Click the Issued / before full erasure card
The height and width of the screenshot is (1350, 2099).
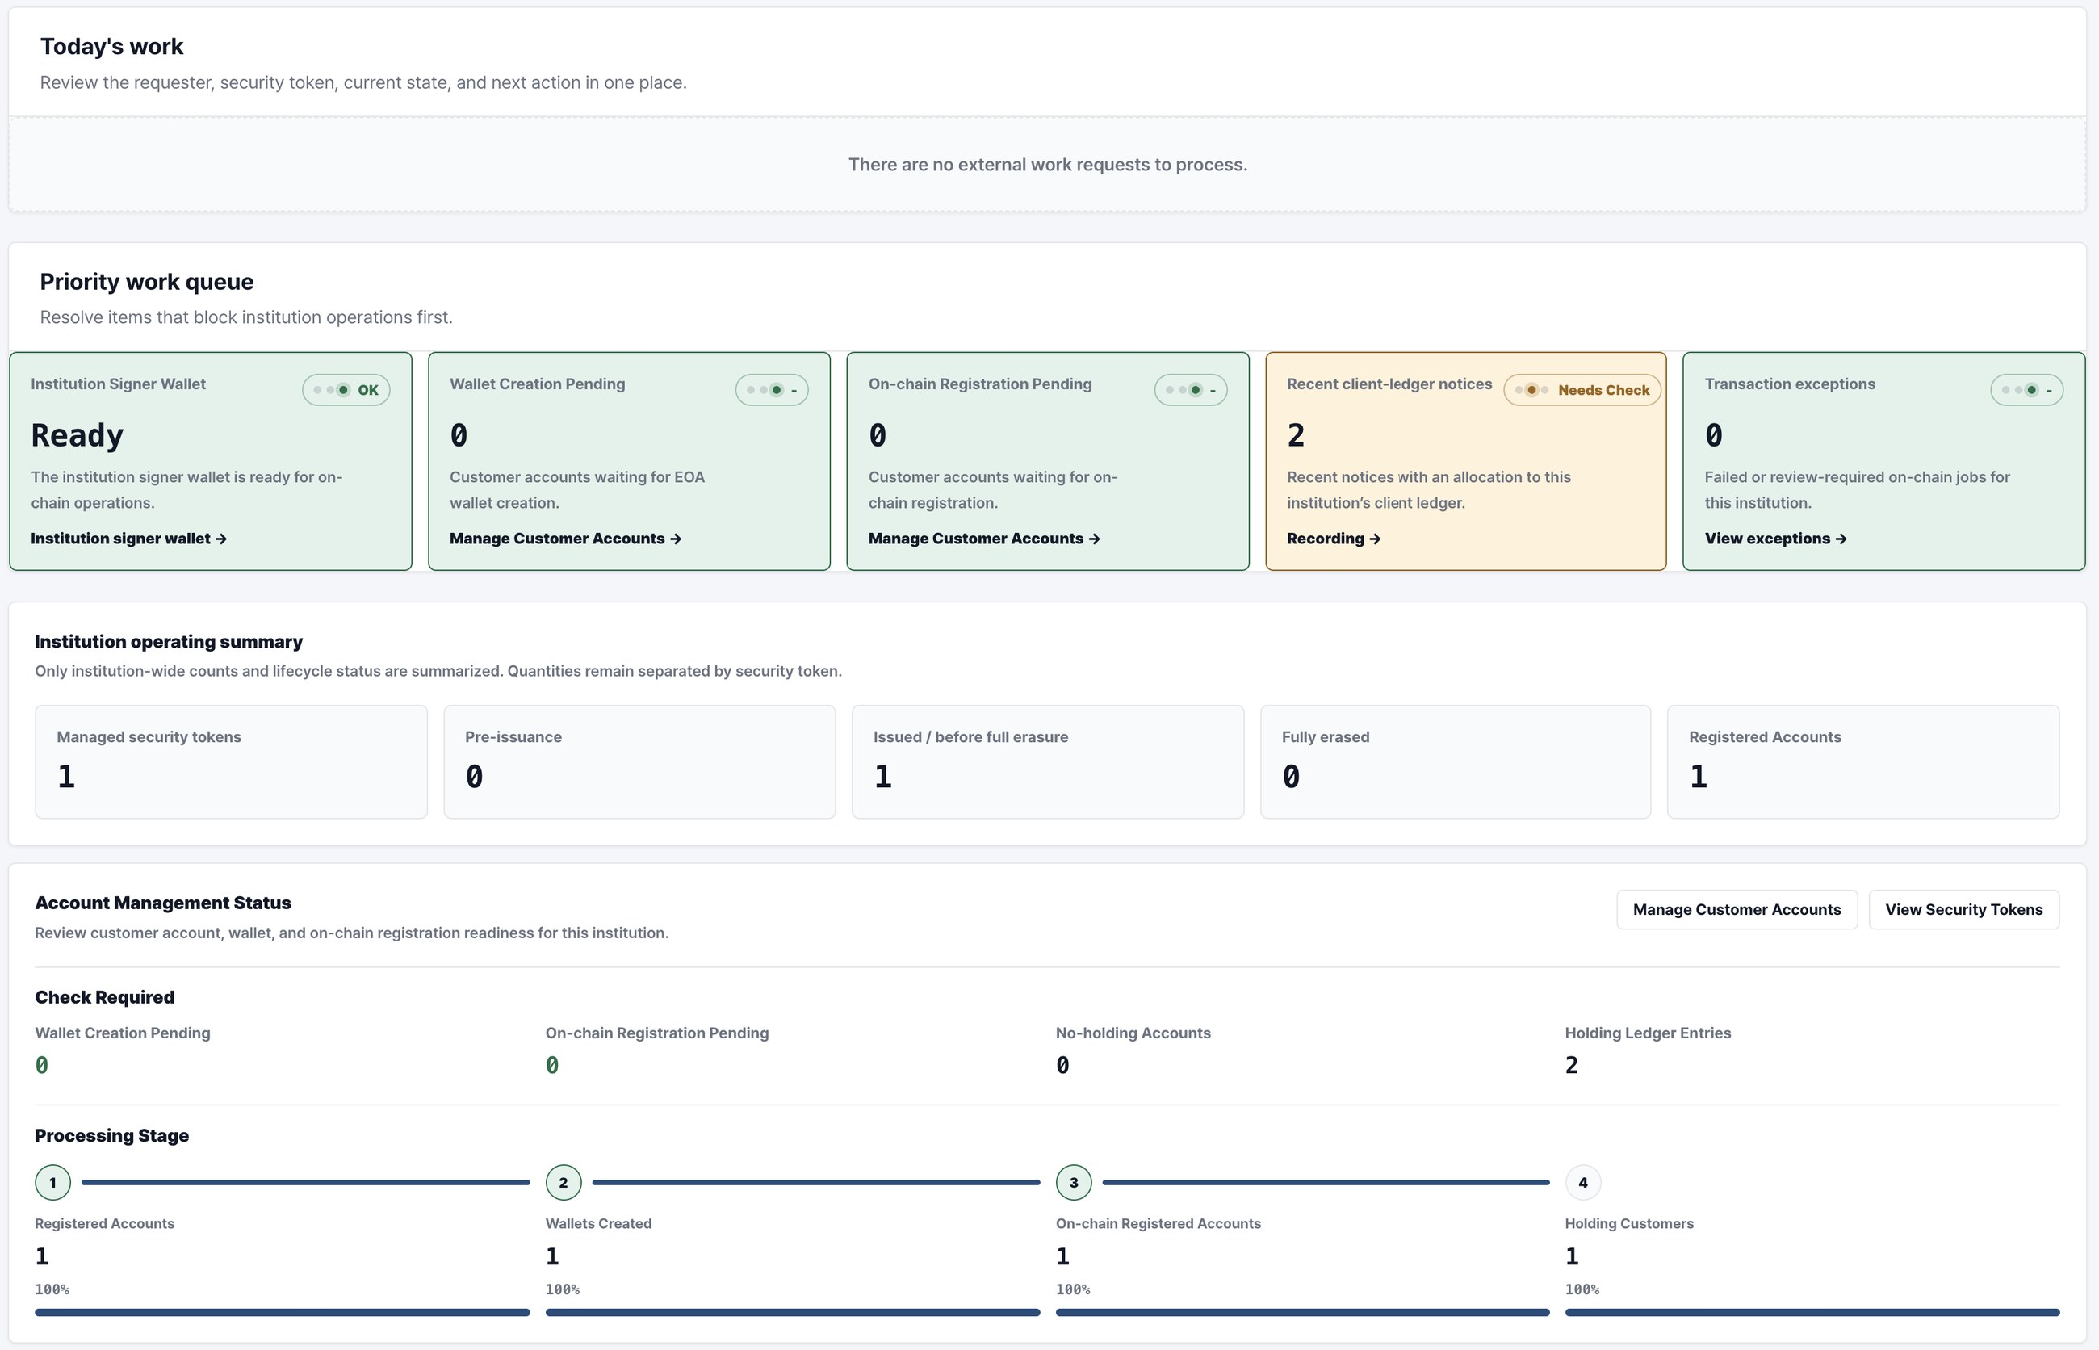pos(1048,761)
